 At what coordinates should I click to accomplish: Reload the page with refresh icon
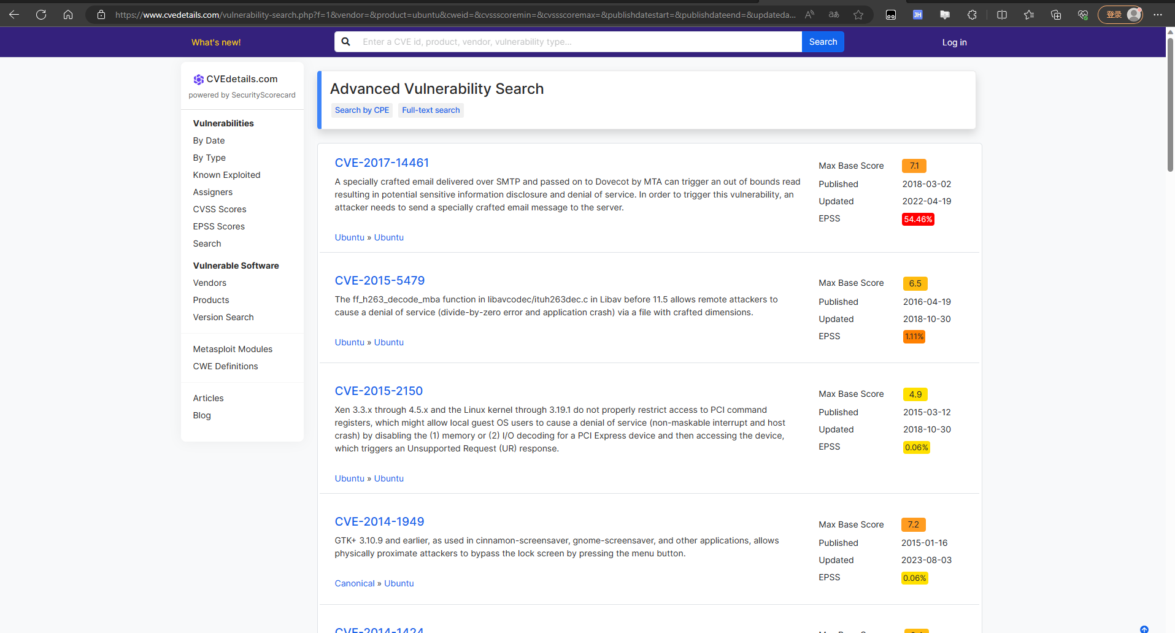(41, 15)
